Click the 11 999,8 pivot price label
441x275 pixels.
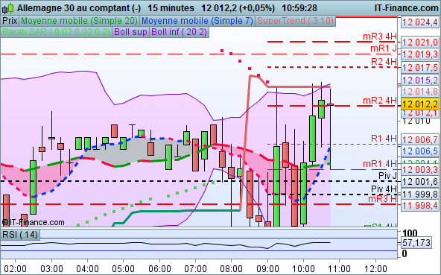[x=420, y=194]
